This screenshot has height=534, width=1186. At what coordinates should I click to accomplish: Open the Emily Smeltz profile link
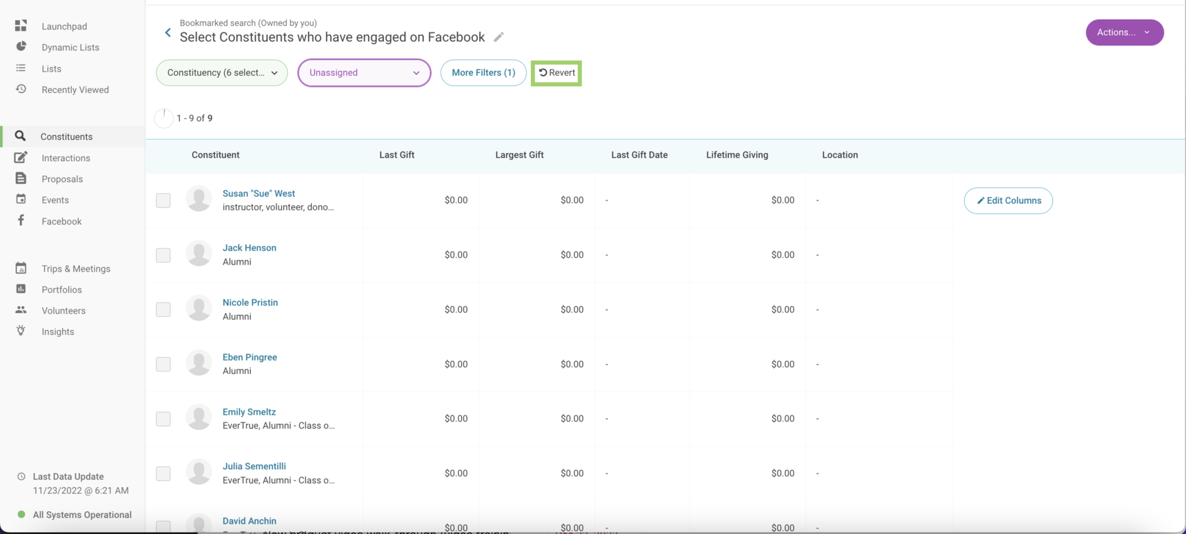coord(249,411)
